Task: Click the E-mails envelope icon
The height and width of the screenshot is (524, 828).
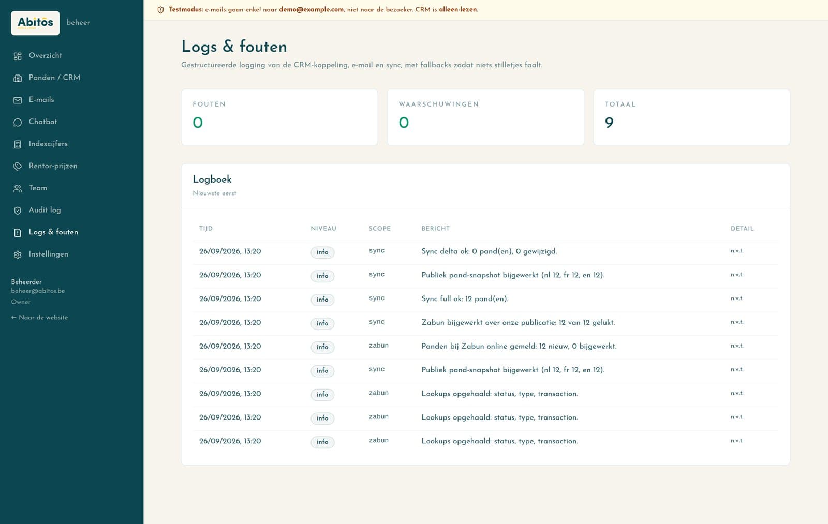Action: 18,100
